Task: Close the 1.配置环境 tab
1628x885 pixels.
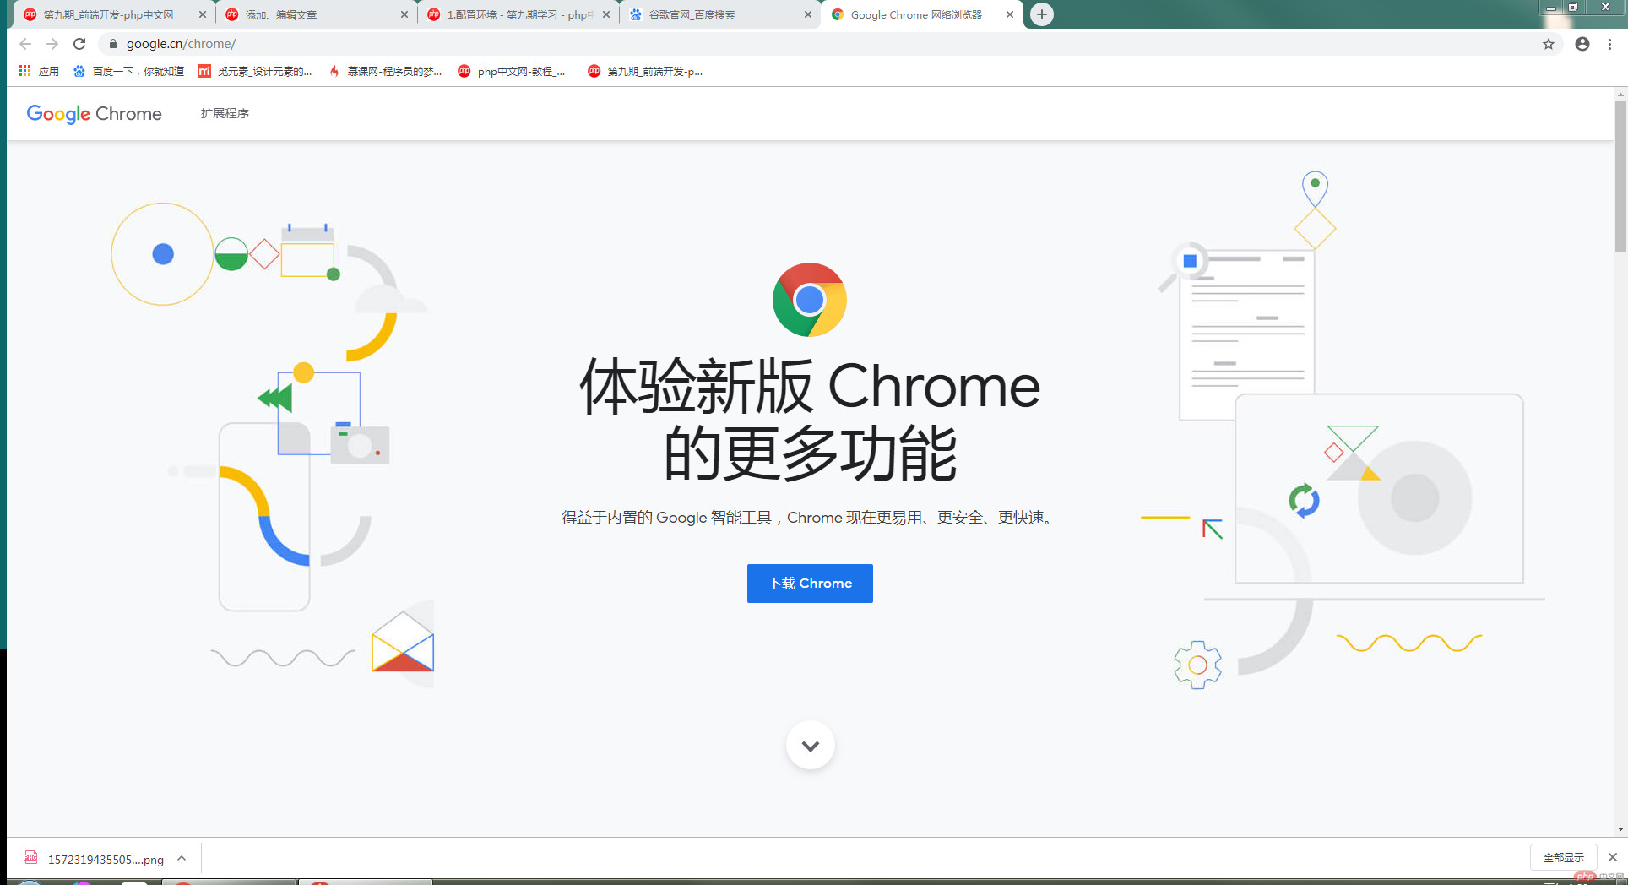Action: point(606,14)
